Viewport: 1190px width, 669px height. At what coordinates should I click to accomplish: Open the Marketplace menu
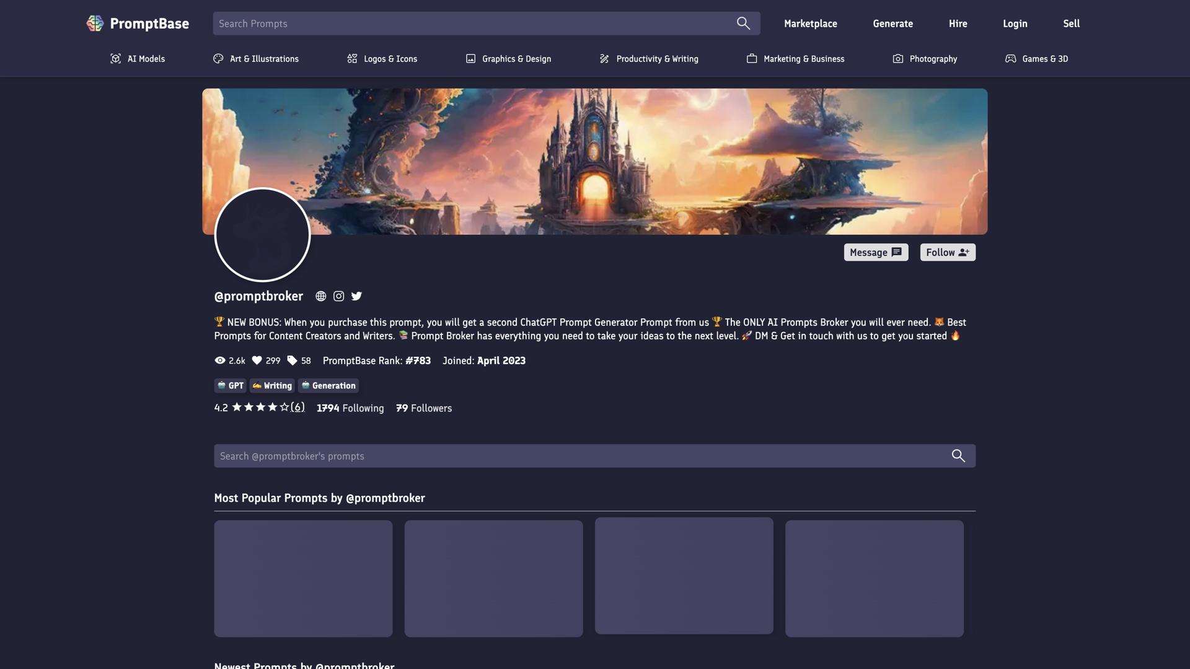[x=810, y=23]
